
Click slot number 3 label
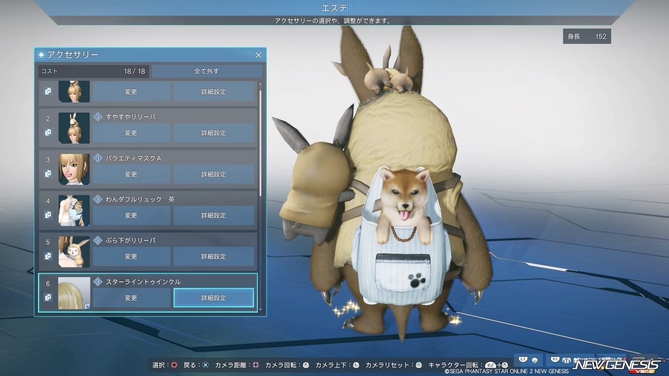click(x=48, y=159)
